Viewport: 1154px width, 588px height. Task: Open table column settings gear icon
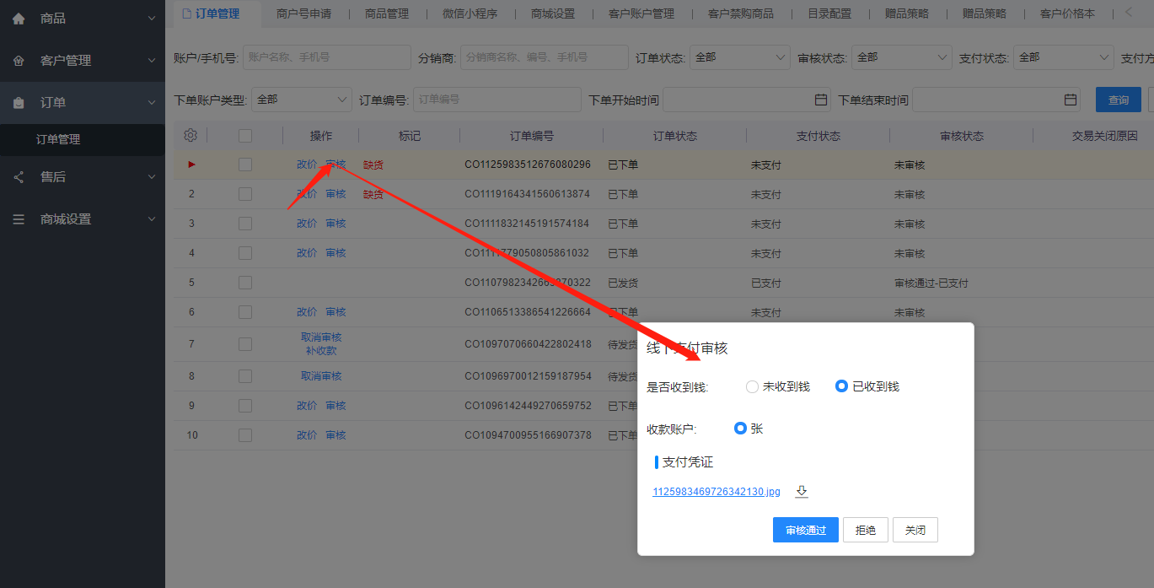[x=191, y=135]
